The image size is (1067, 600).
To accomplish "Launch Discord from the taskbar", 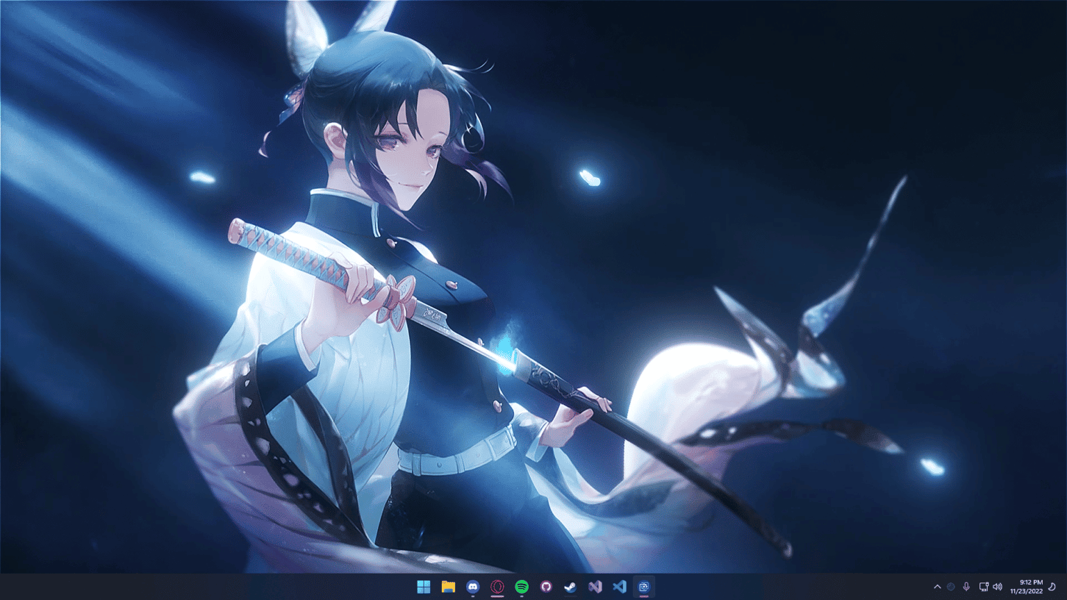I will point(473,587).
